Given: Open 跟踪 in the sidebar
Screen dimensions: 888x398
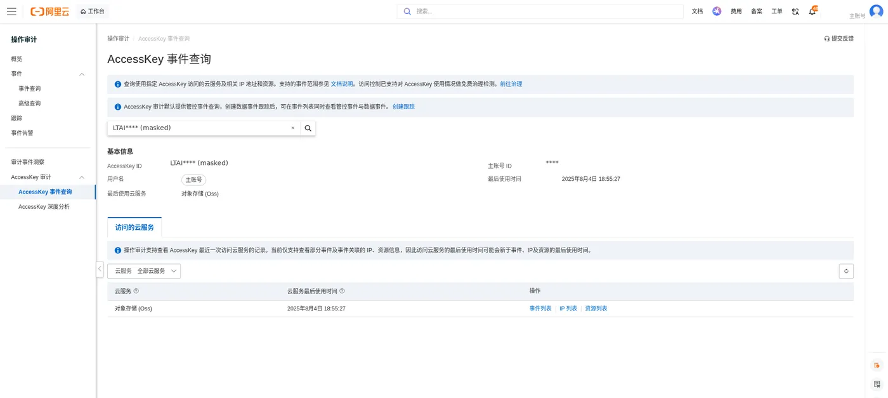Looking at the screenshot, I should point(16,118).
